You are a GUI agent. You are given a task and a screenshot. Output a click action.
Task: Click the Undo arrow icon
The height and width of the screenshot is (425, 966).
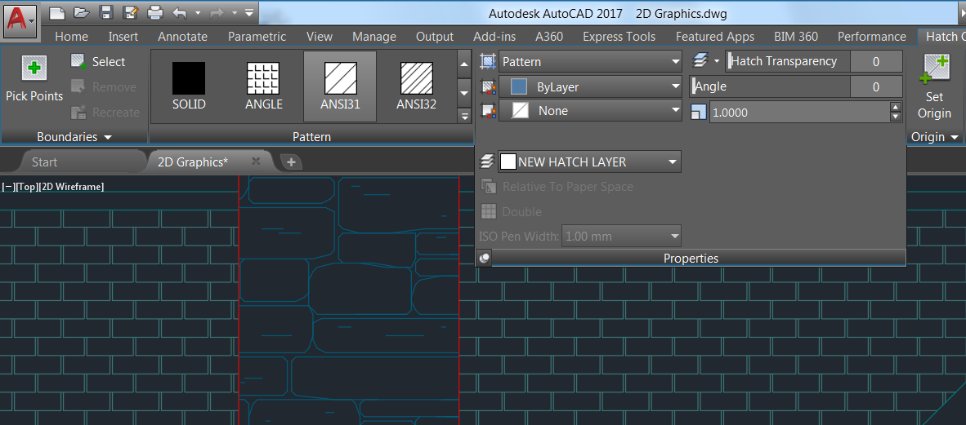pos(179,12)
